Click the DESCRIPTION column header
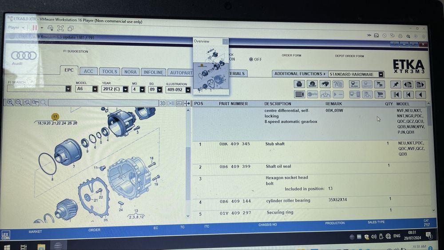Screen dimensions: 444x250 (277, 103)
